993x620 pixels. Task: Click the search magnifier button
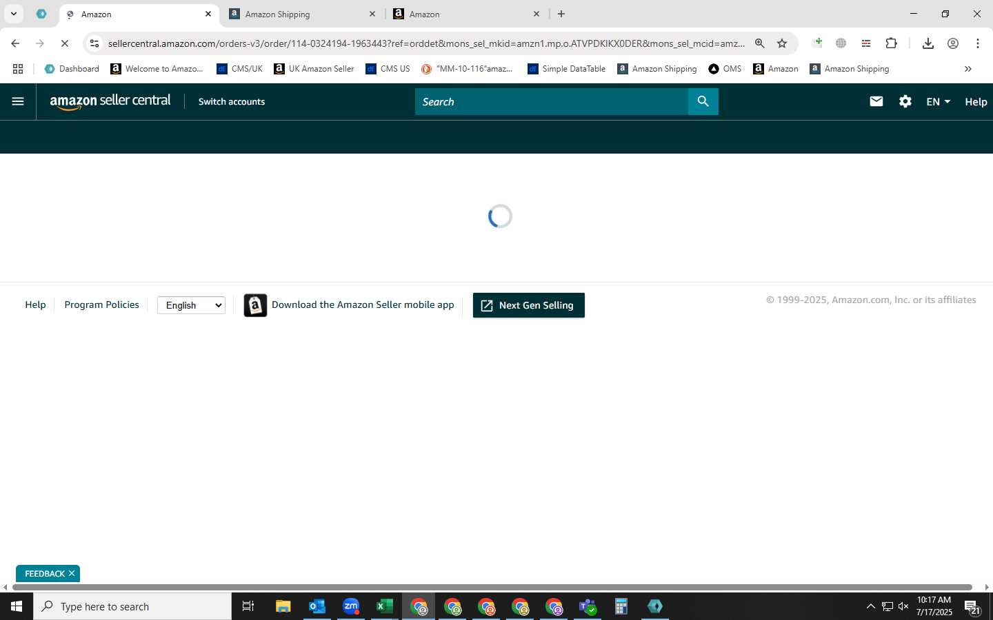[x=703, y=101]
